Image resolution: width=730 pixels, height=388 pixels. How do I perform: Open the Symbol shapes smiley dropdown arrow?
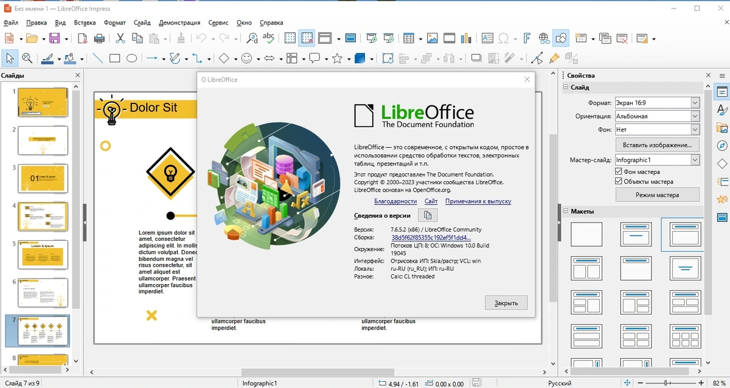(257, 59)
